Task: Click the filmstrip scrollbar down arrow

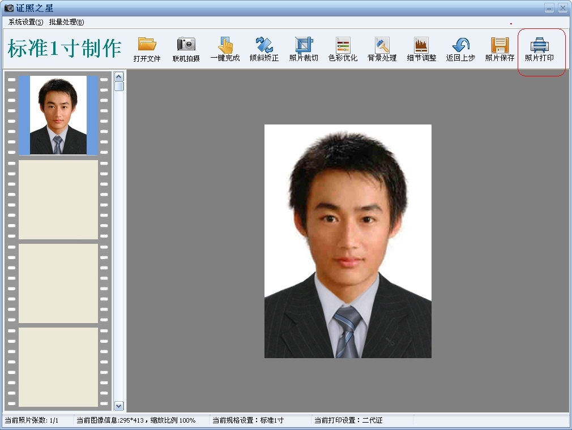Action: tap(119, 406)
